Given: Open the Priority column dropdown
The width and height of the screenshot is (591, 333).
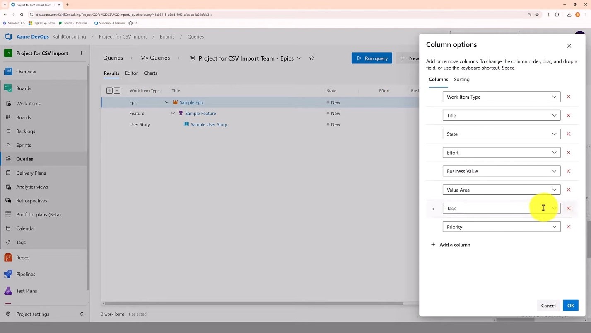Looking at the screenshot, I should tap(554, 227).
